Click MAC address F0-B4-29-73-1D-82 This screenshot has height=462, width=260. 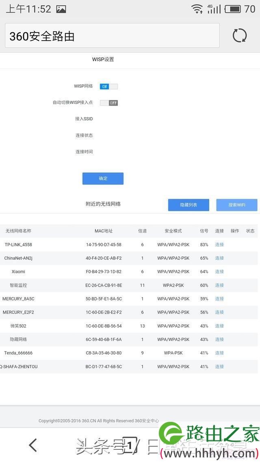tap(104, 272)
